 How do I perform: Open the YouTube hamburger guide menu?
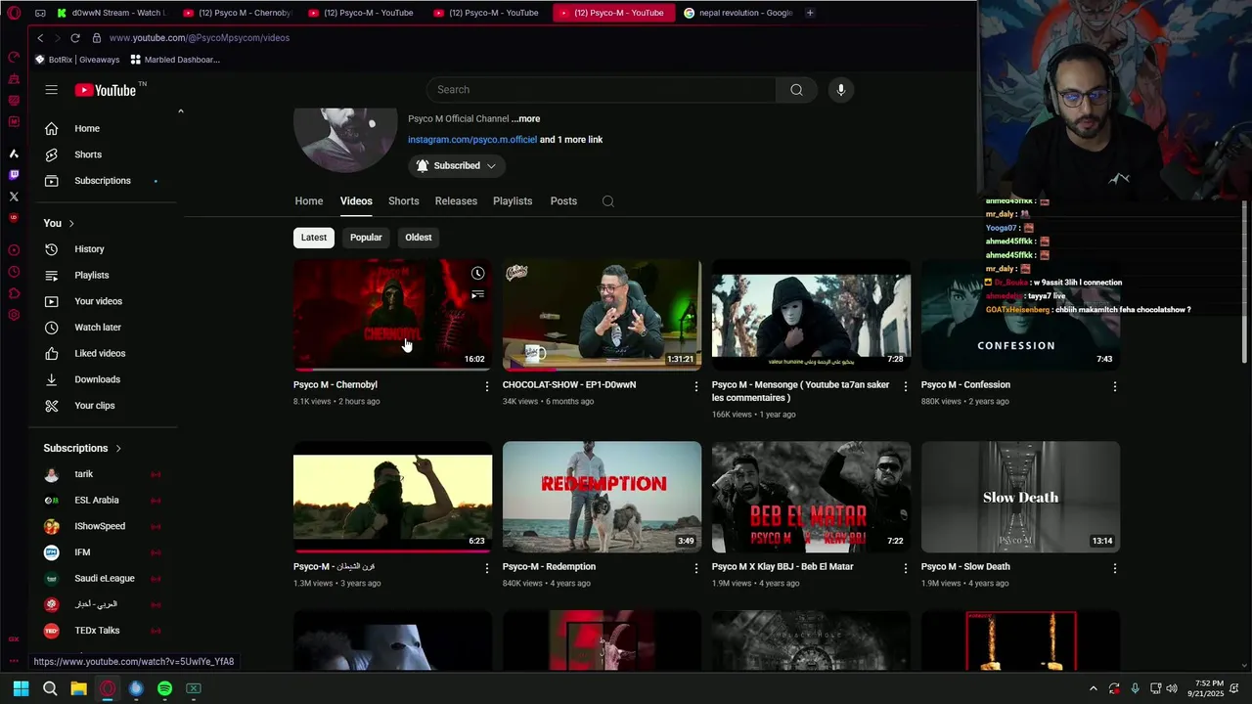tap(51, 90)
